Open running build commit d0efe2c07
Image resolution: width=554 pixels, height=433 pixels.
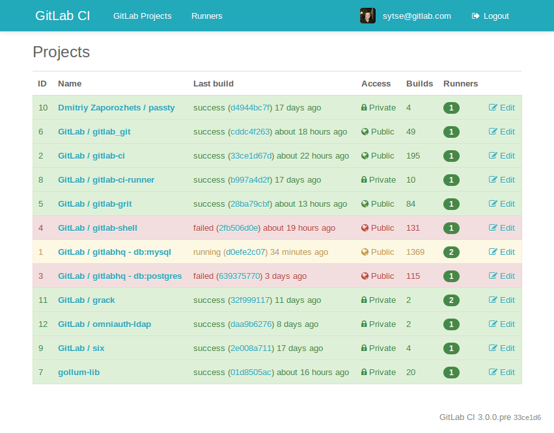click(x=245, y=252)
